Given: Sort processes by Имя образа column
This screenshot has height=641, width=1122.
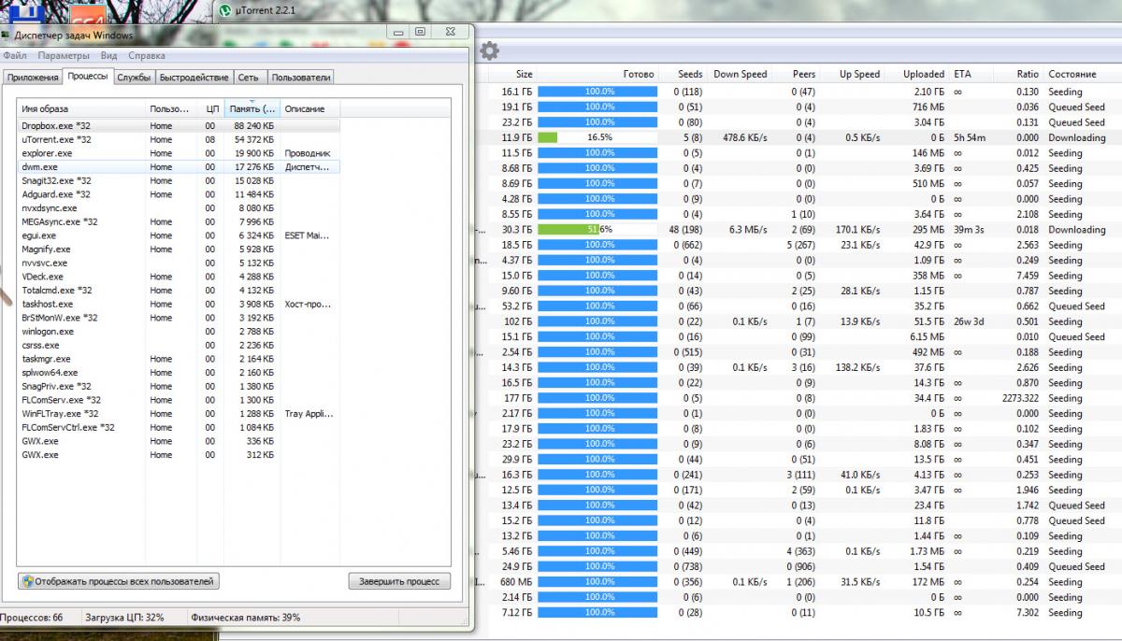Looking at the screenshot, I should point(82,108).
